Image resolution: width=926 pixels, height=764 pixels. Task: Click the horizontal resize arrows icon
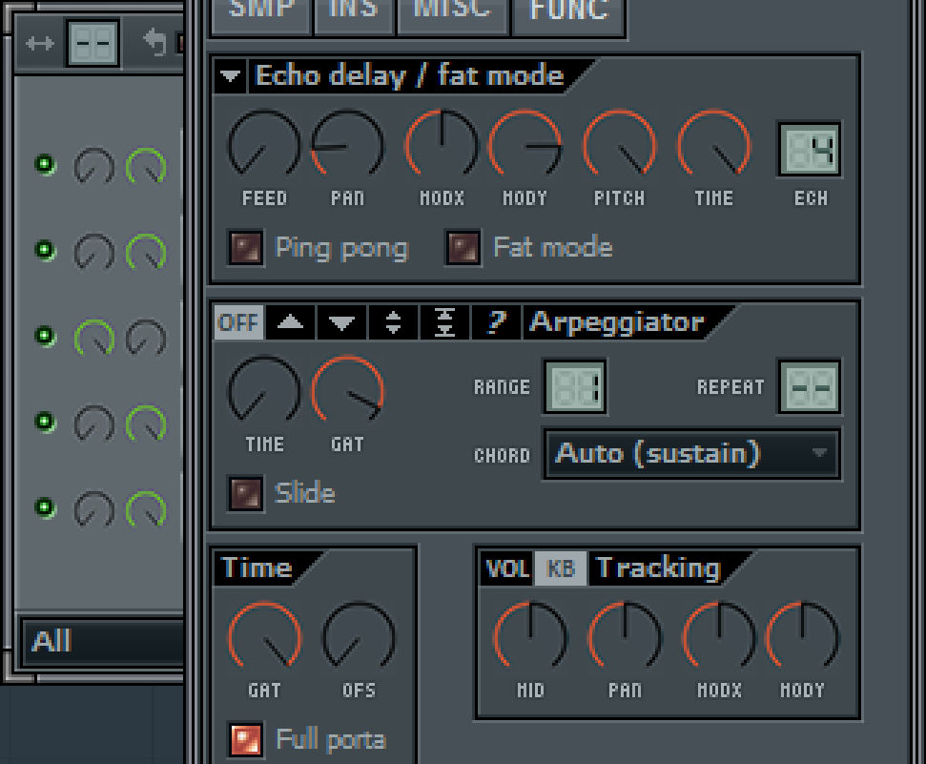click(39, 42)
